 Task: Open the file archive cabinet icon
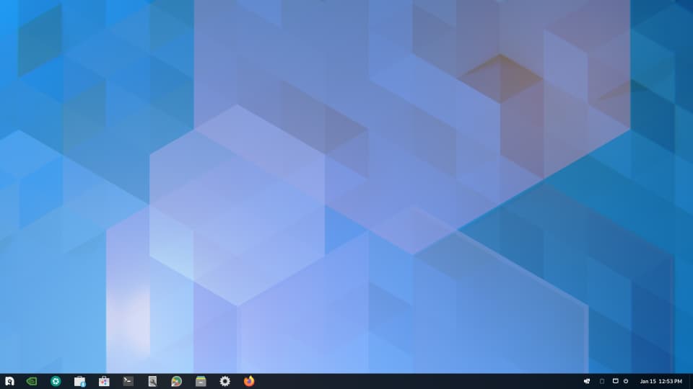point(201,381)
